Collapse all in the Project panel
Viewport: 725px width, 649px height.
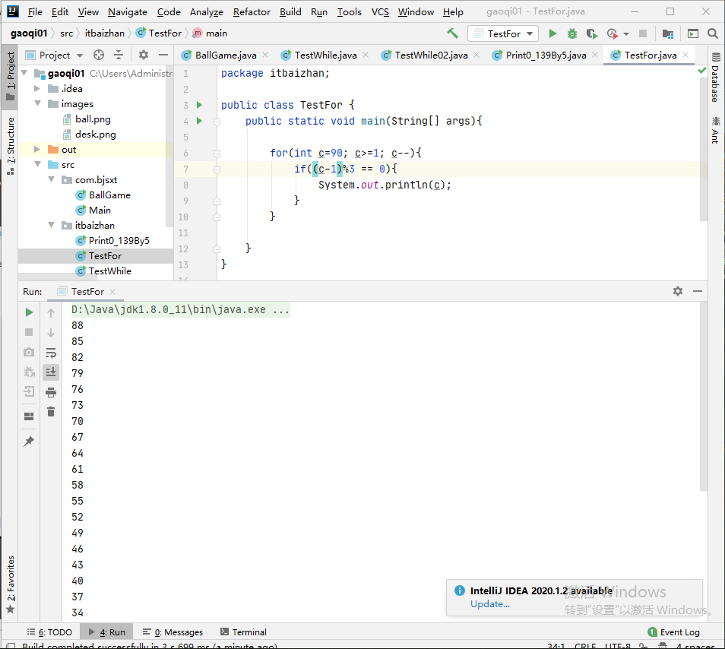119,55
